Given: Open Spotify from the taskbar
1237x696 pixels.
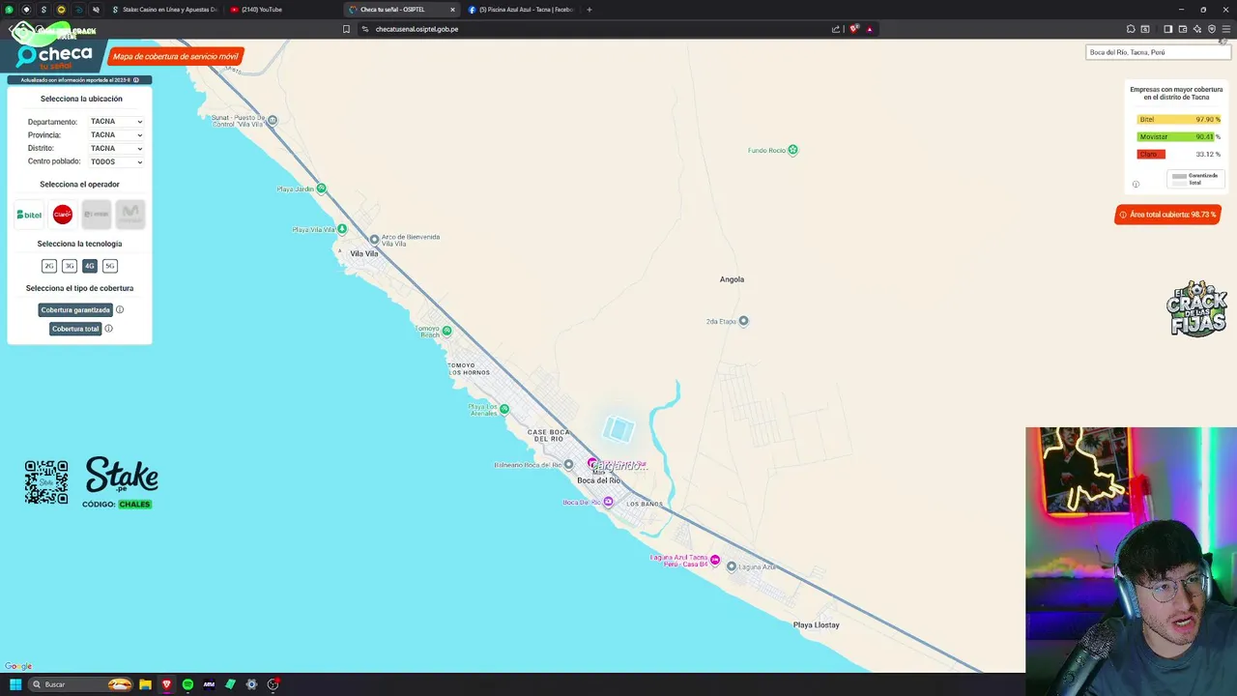Looking at the screenshot, I should 187,684.
